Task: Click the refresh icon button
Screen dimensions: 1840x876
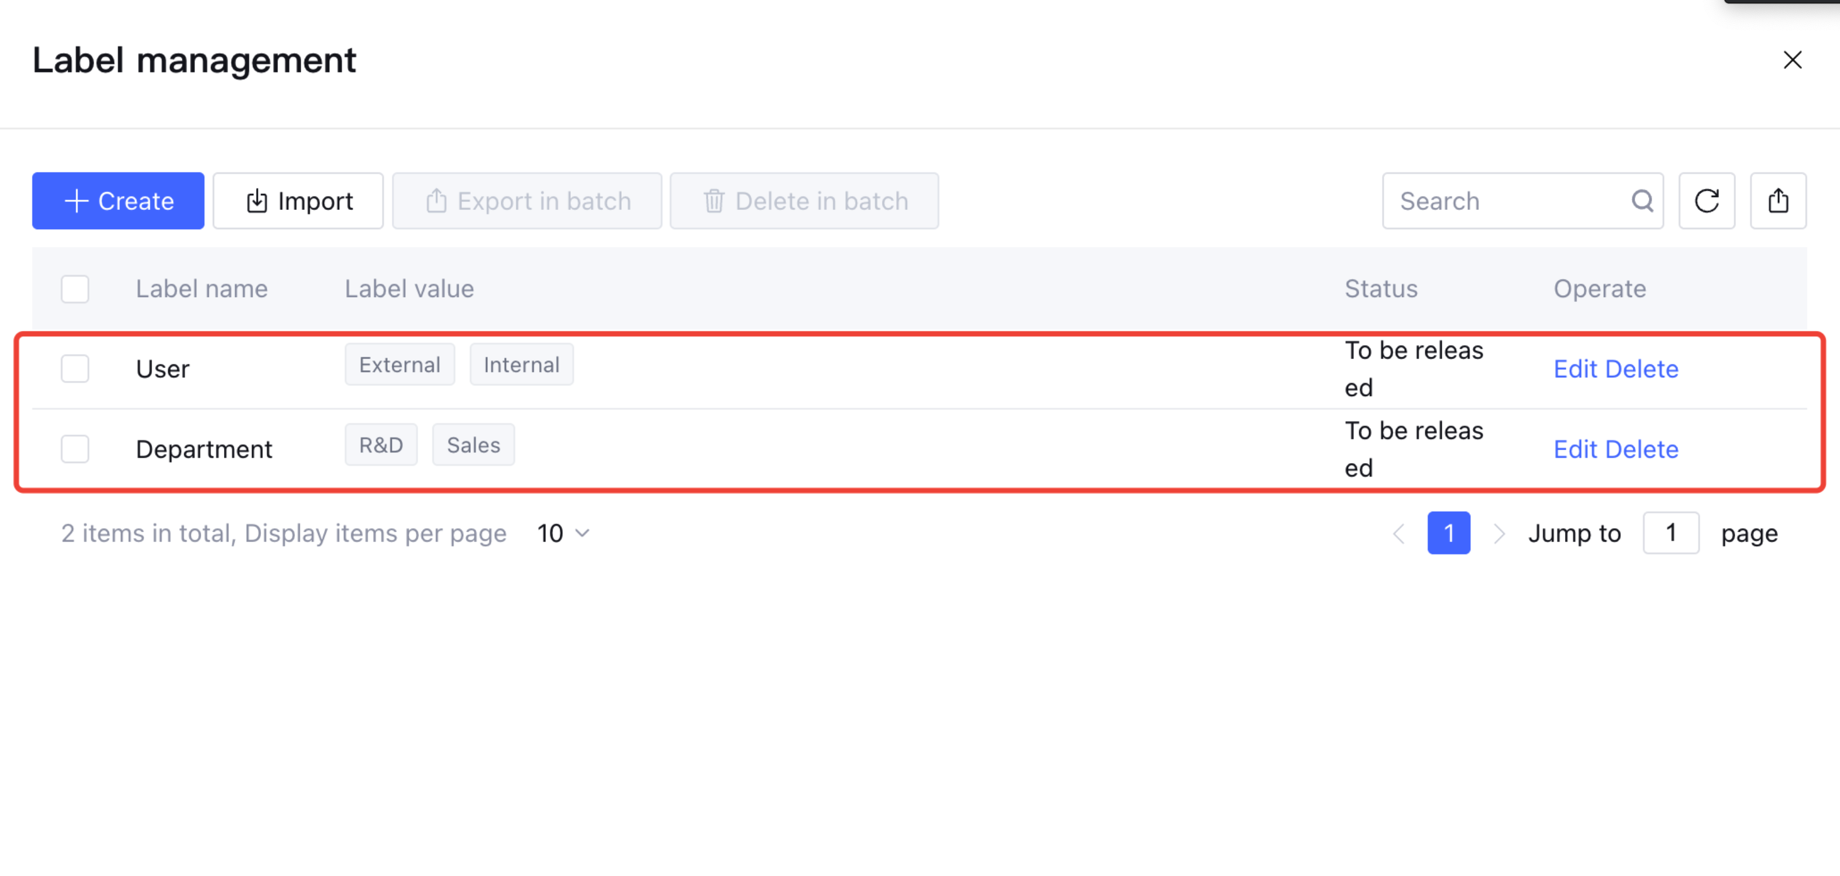Action: pyautogui.click(x=1707, y=201)
